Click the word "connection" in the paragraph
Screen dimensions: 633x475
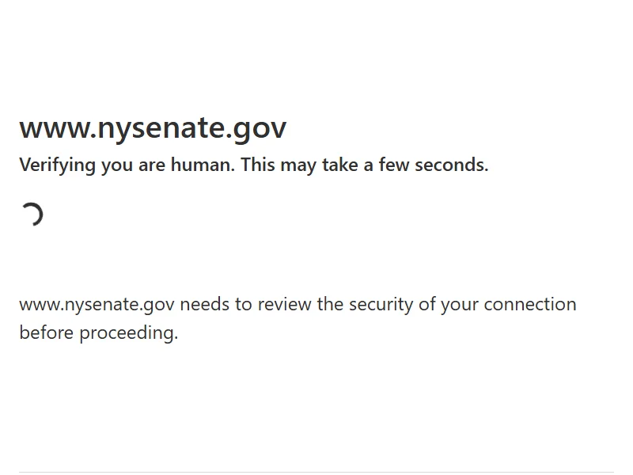(x=530, y=305)
